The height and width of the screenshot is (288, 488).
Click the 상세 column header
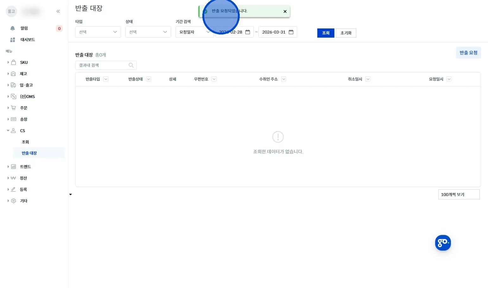(x=173, y=79)
